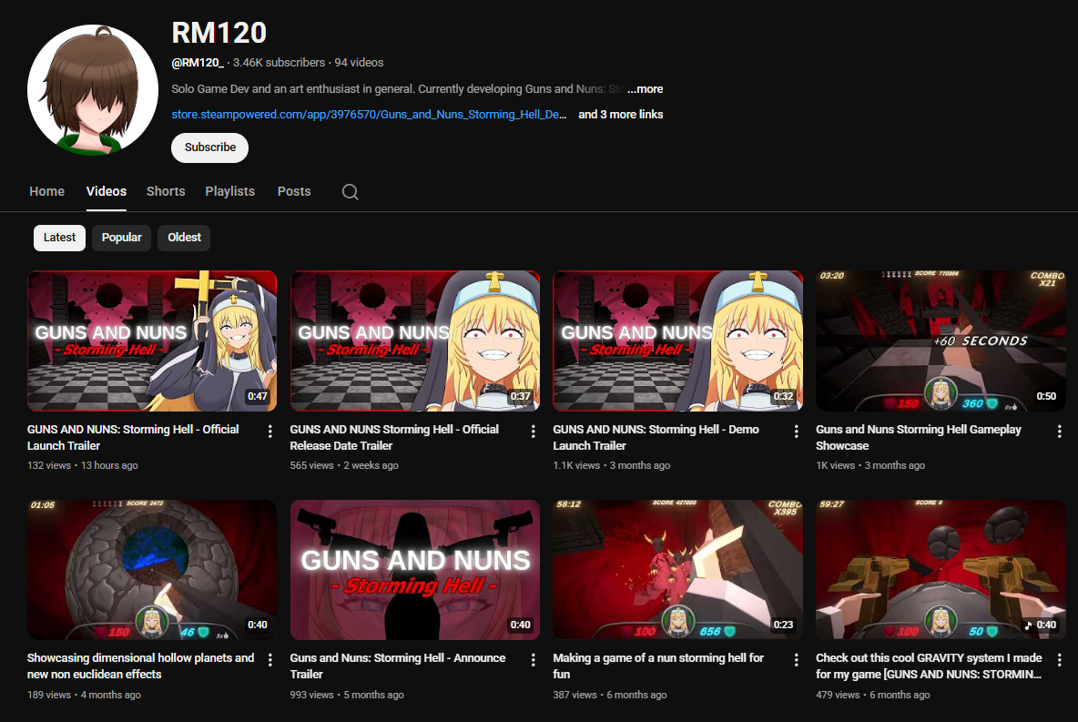
Task: Switch to the Home tab
Action: click(46, 192)
